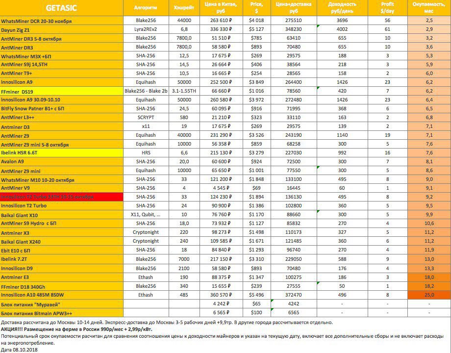Click the 'Dayun Zig Z1' cell
451x353 pixels.
62,29
